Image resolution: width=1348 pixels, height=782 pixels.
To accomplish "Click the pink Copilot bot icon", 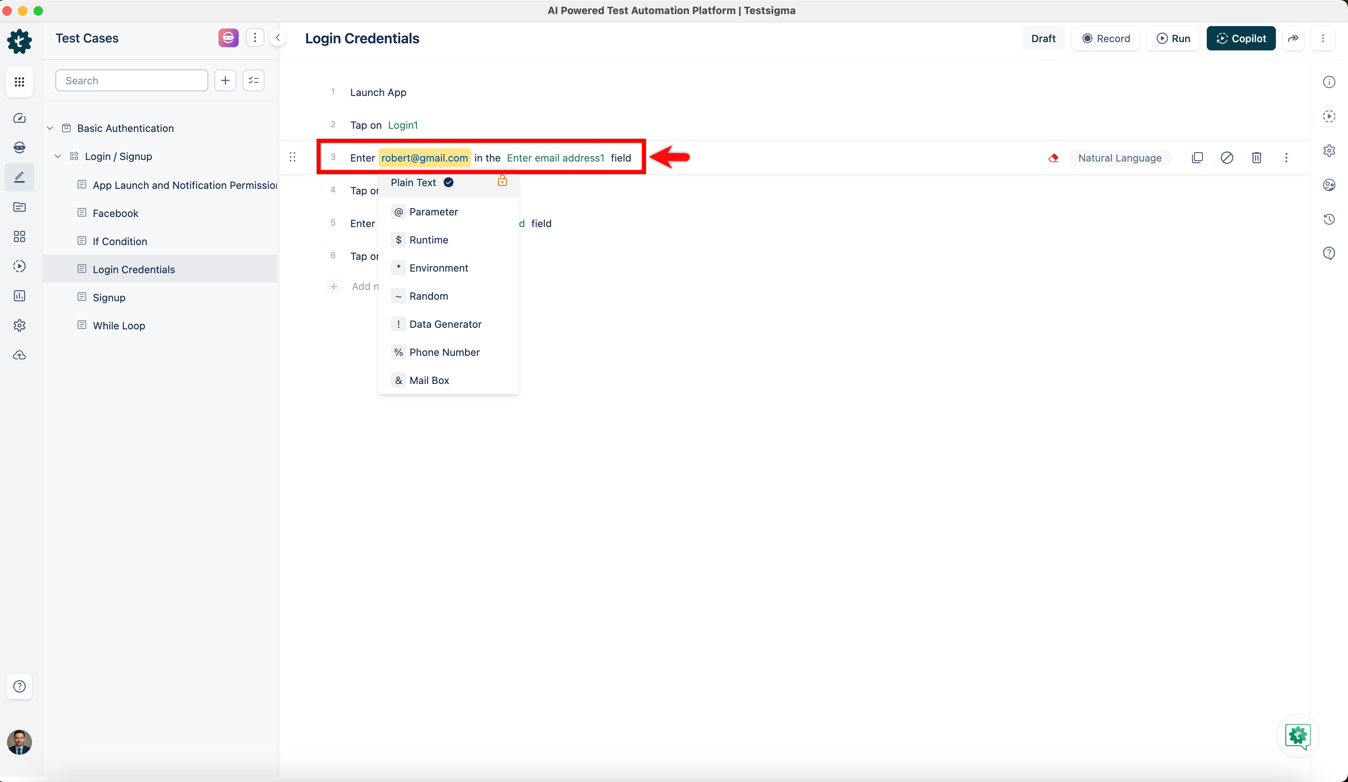I will click(229, 38).
